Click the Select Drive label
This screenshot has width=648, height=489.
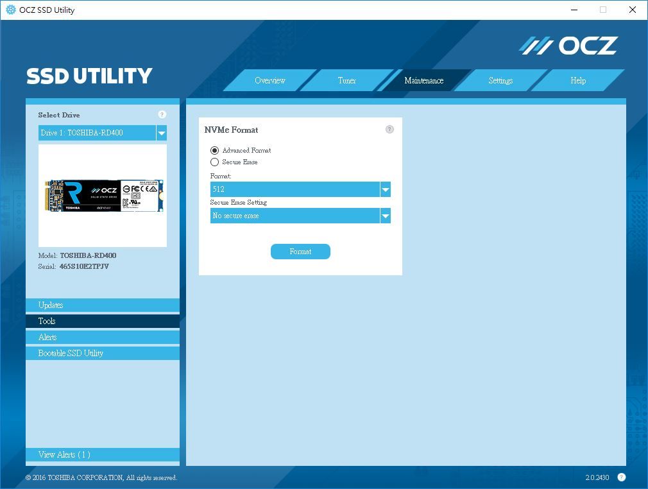click(x=58, y=115)
